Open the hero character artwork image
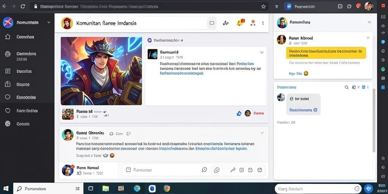This screenshot has height=194, width=388. (x=101, y=71)
